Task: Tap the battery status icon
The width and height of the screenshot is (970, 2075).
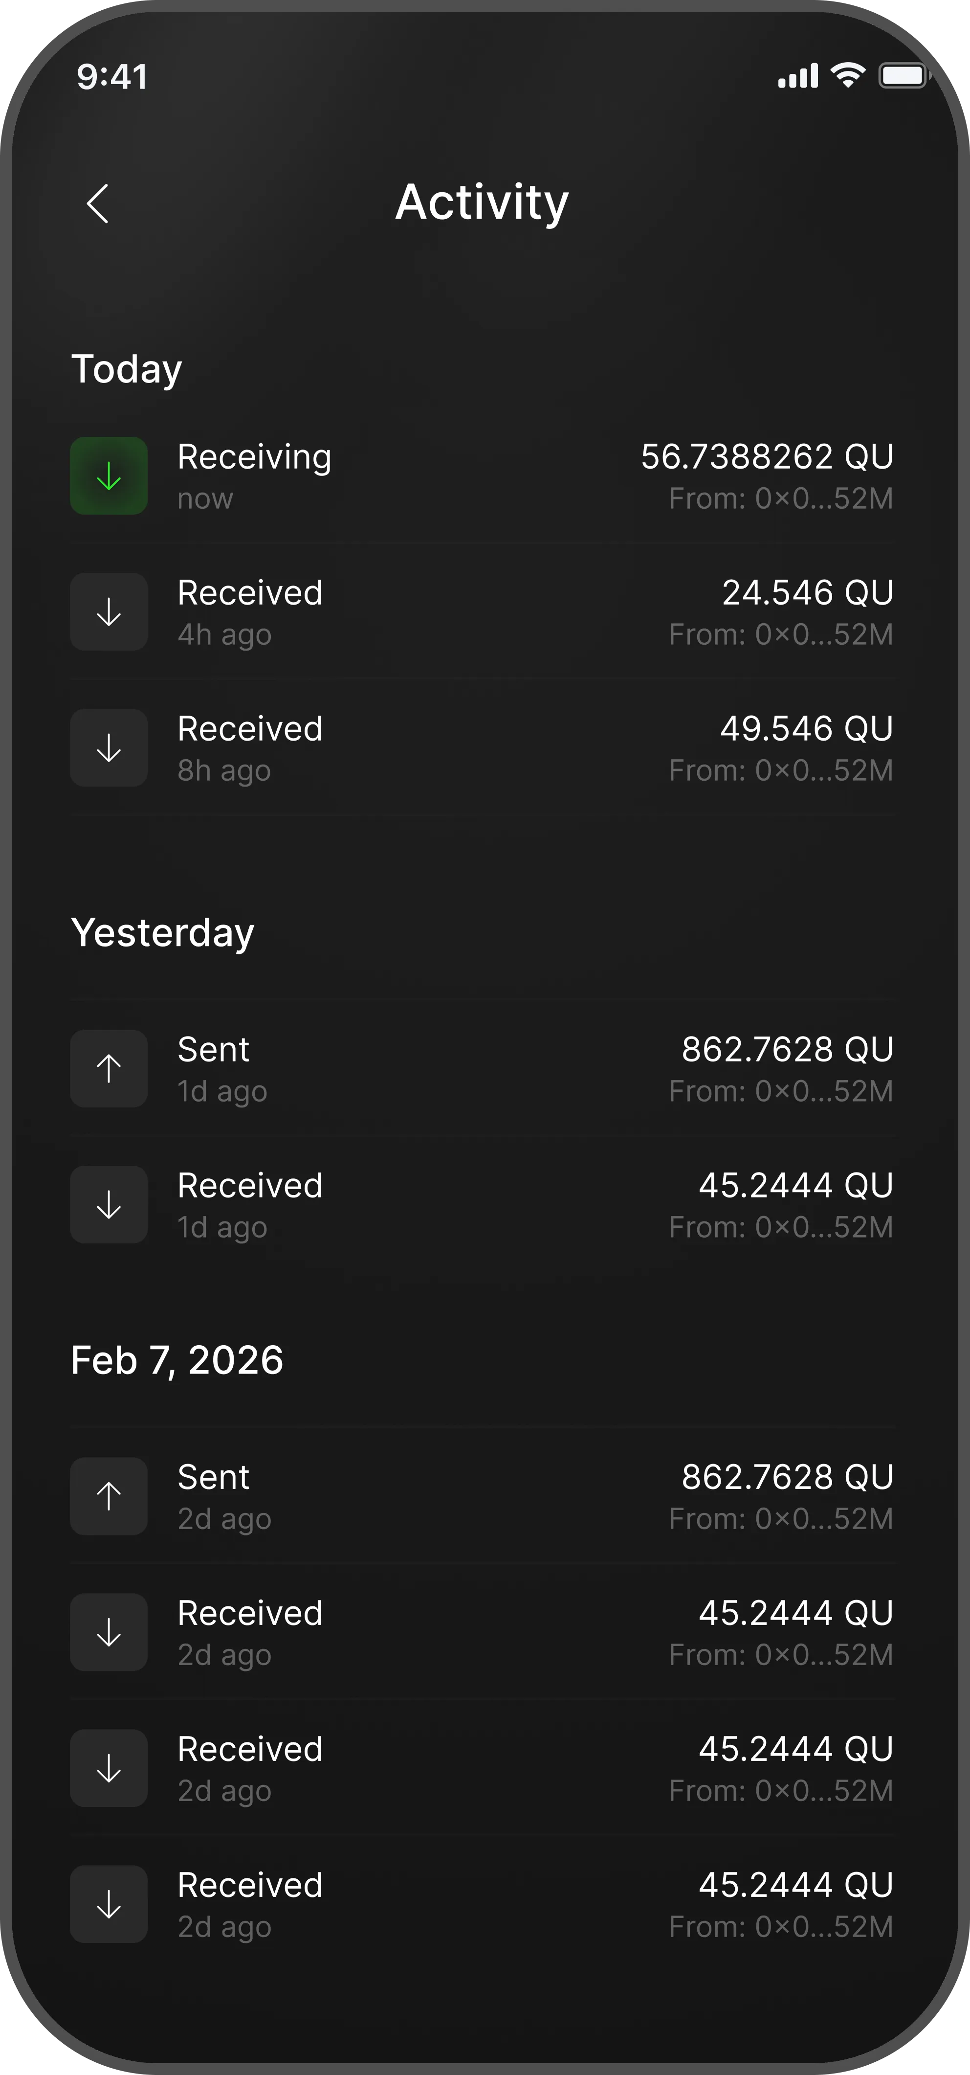Action: tap(903, 76)
